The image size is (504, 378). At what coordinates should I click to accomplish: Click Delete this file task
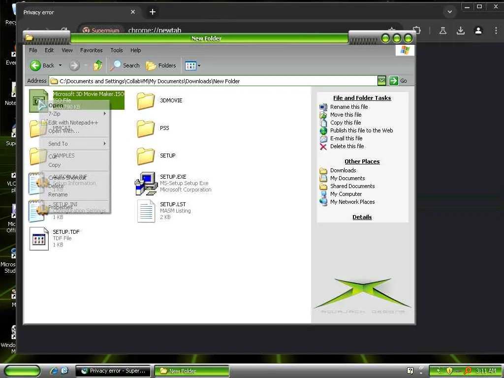[347, 146]
